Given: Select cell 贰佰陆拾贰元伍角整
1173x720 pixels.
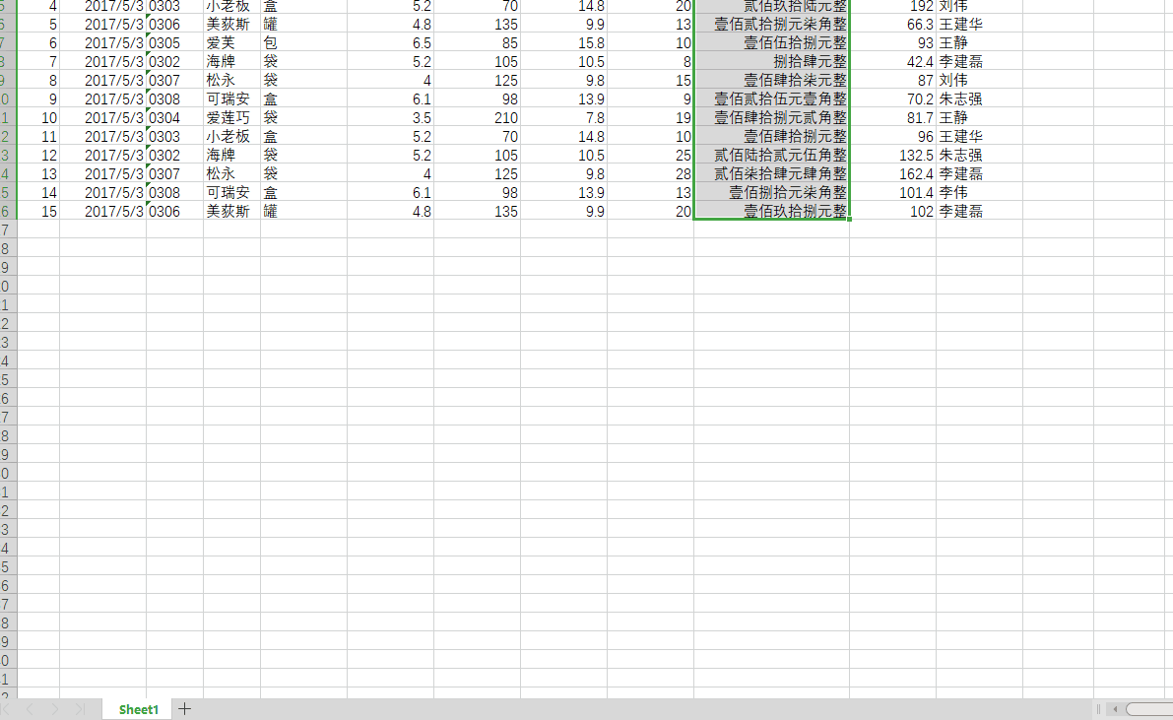Looking at the screenshot, I should pyautogui.click(x=772, y=155).
